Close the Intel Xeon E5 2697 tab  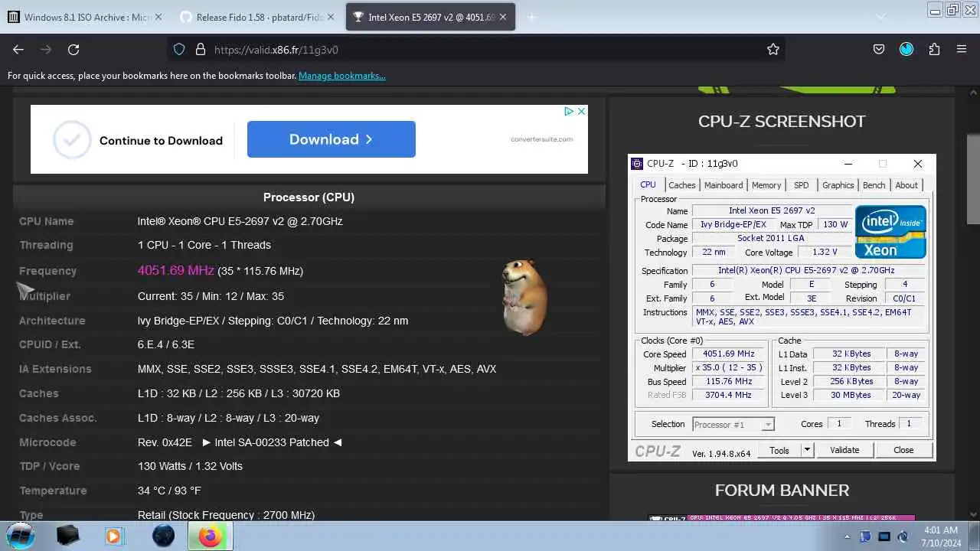pos(503,17)
